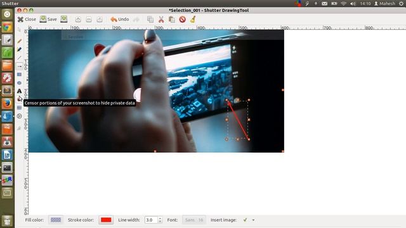This screenshot has width=406, height=228.
Task: Open the Wi-Fi network indicator
Action: pyautogui.click(x=344, y=4)
